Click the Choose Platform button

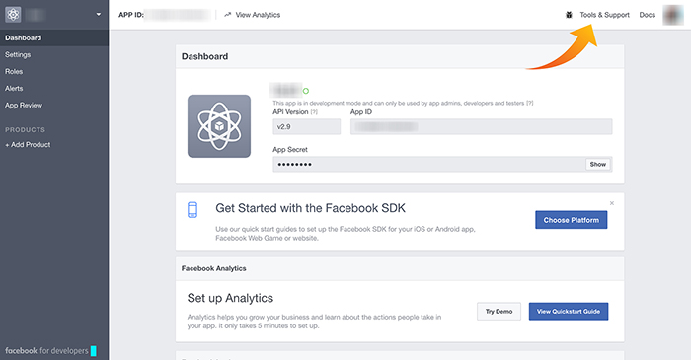[x=572, y=220]
